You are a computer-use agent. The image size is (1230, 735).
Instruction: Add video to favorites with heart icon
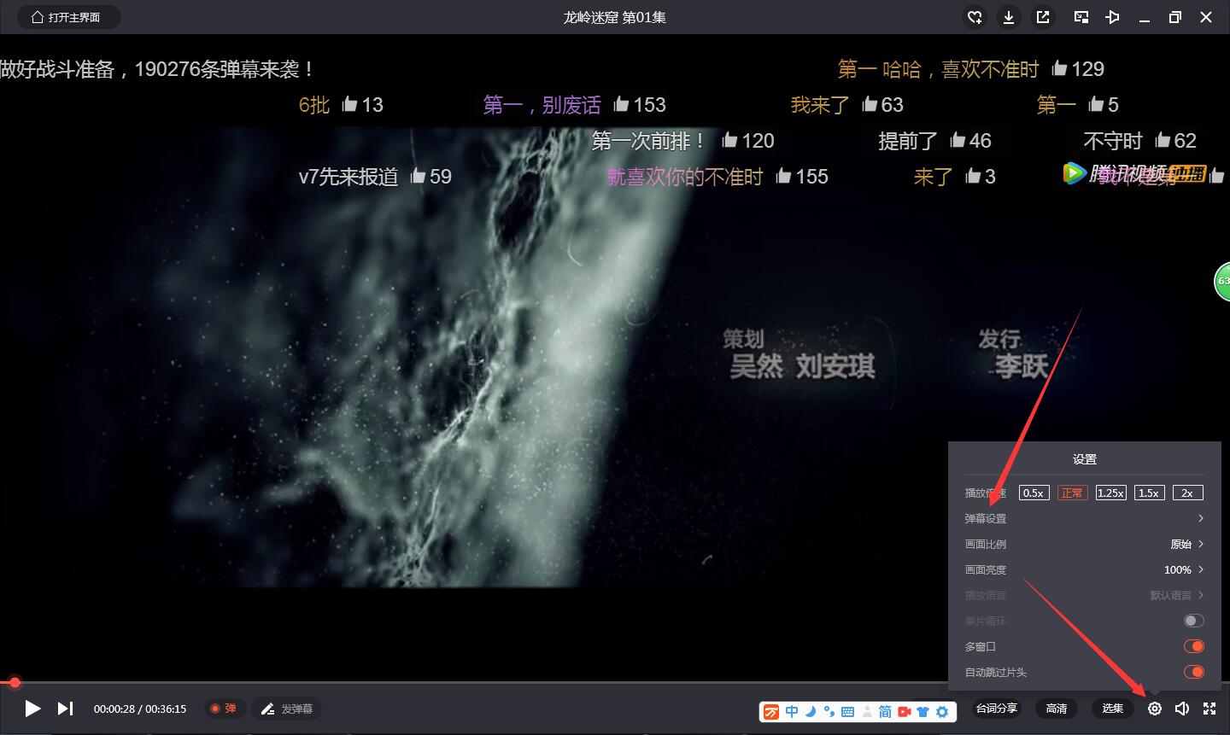pyautogui.click(x=975, y=17)
